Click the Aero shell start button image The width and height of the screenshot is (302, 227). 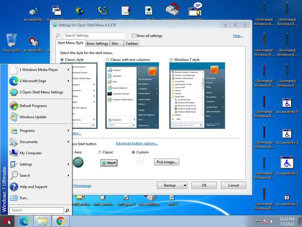(78, 162)
